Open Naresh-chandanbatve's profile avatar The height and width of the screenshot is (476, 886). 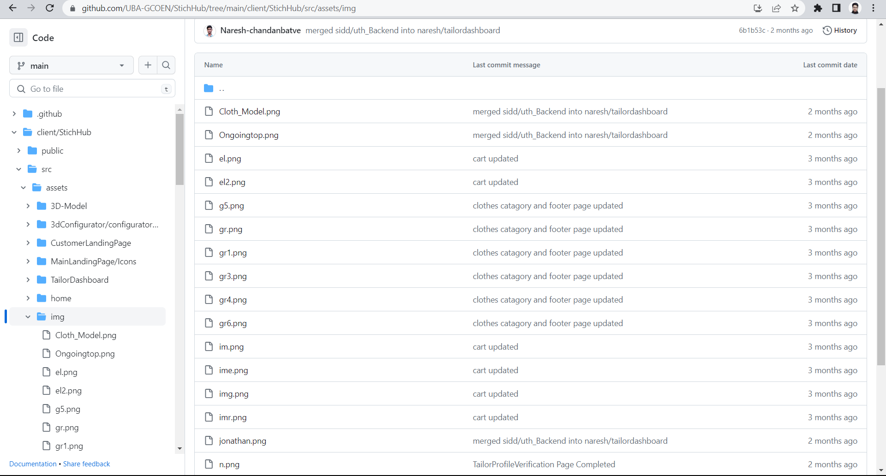pyautogui.click(x=210, y=30)
